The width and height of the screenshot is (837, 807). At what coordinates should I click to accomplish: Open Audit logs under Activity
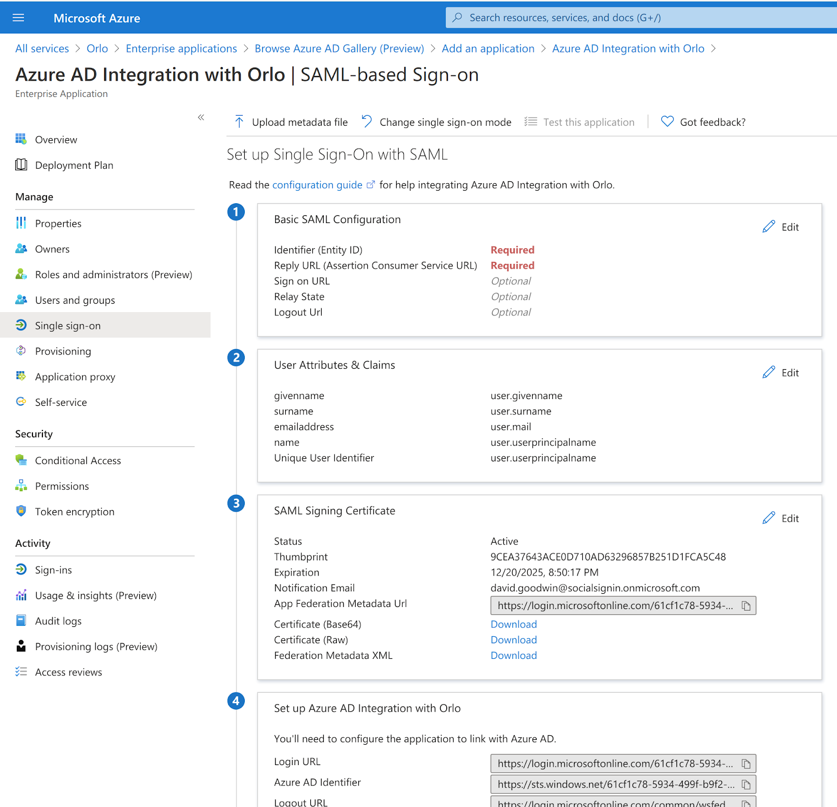58,621
